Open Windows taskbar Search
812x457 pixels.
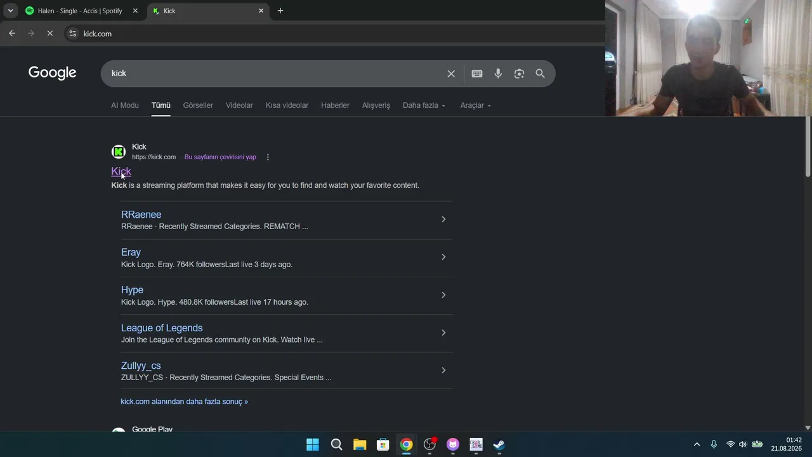[x=336, y=444]
